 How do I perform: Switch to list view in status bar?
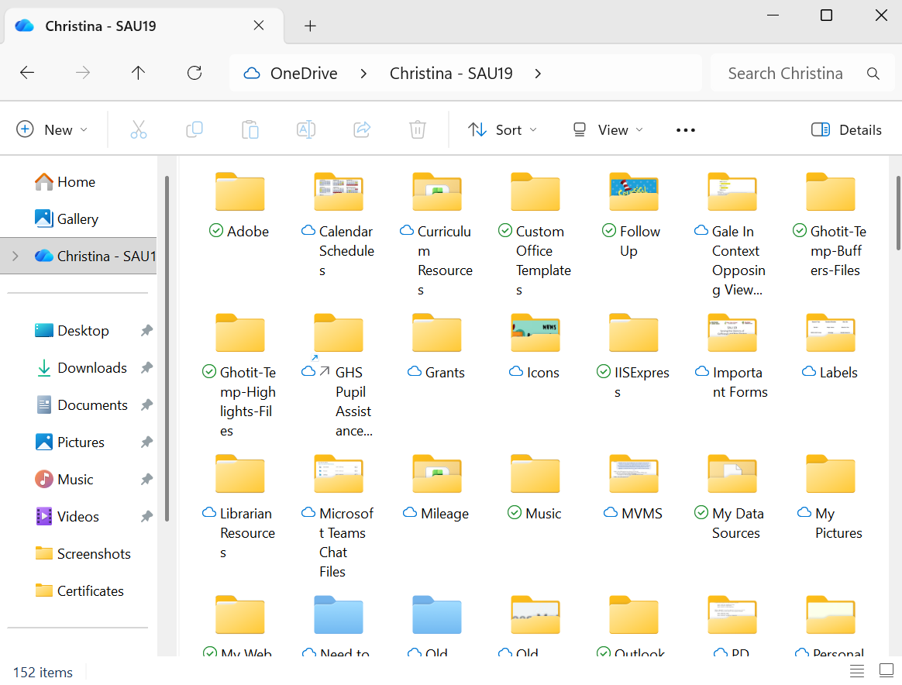pyautogui.click(x=857, y=670)
